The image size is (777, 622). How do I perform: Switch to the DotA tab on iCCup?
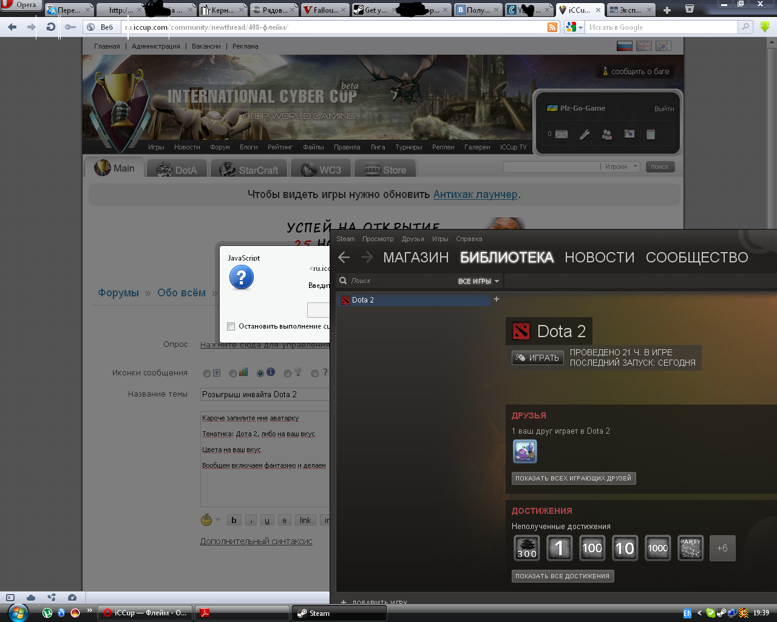coord(177,169)
